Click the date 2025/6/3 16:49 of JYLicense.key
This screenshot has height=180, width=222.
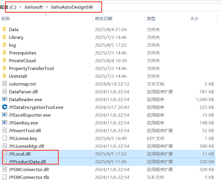click(111, 138)
